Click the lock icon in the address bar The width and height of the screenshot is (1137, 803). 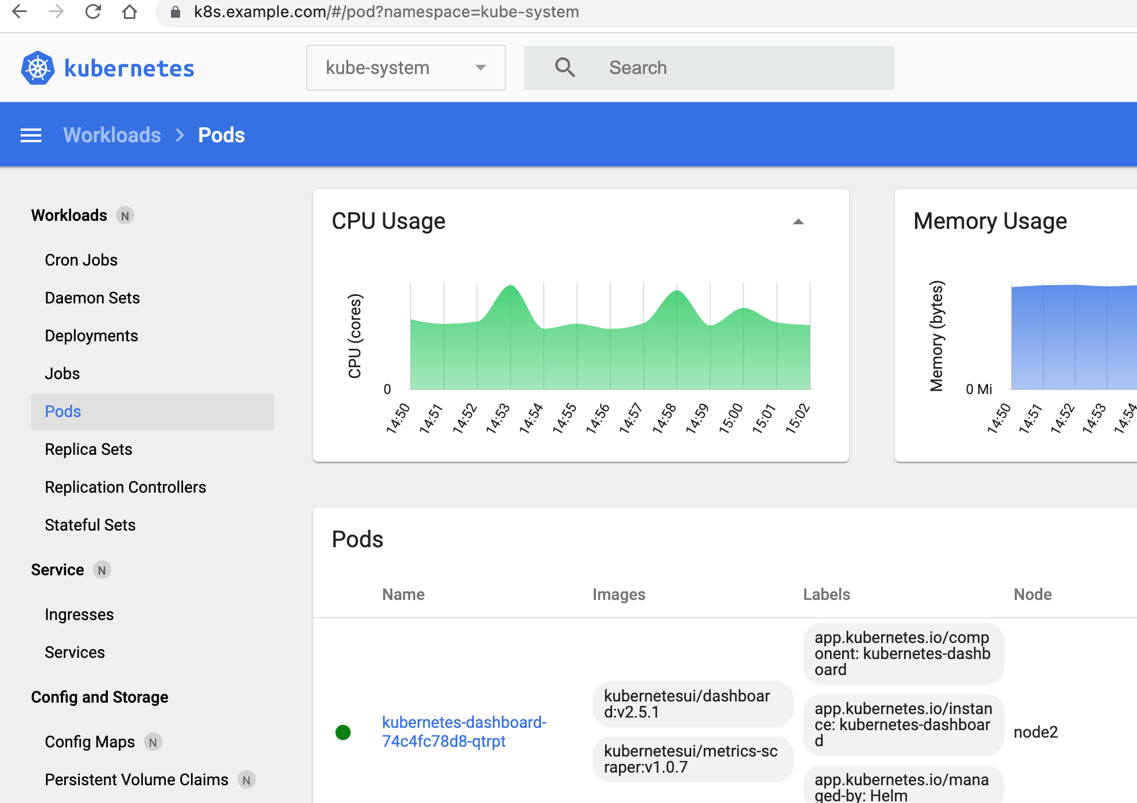click(176, 12)
